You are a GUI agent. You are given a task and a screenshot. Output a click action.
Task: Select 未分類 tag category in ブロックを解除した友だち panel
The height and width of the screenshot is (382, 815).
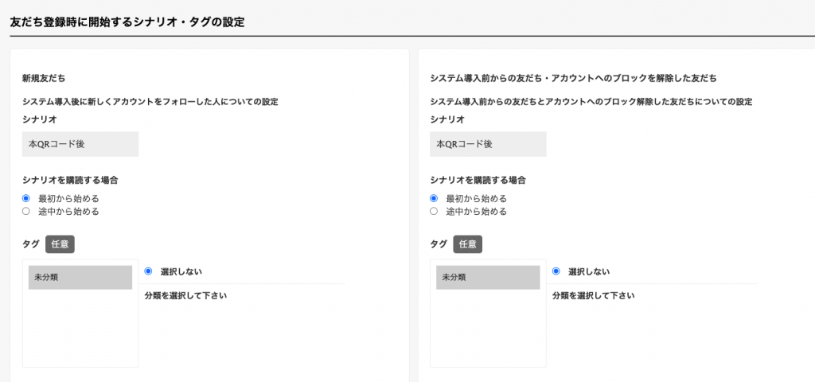point(488,277)
